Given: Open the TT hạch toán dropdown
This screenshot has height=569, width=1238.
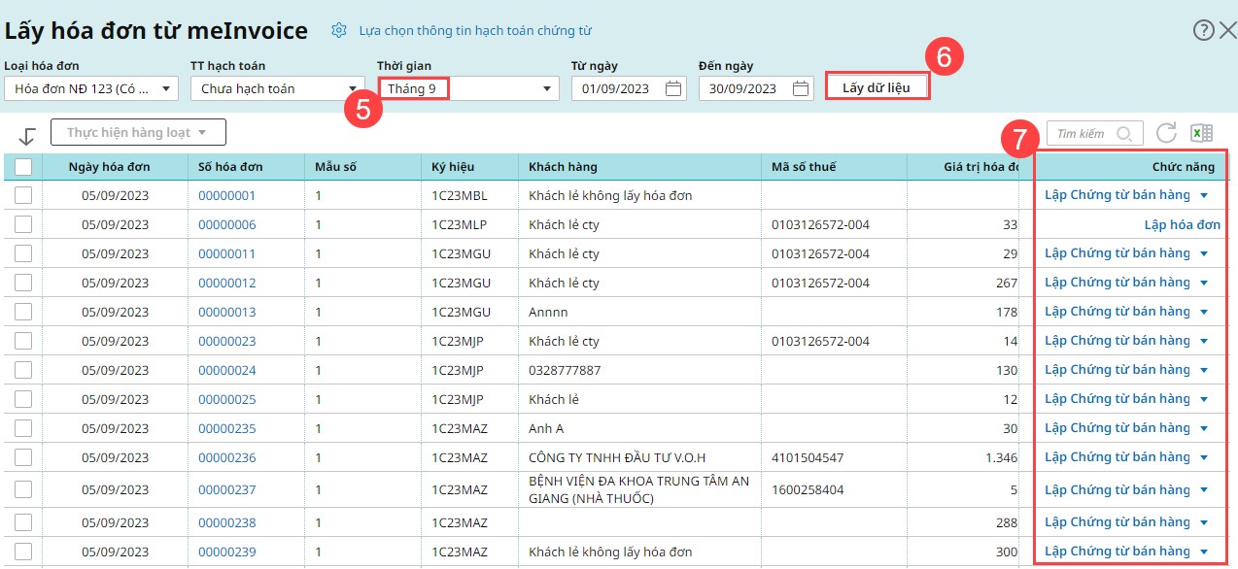Looking at the screenshot, I should pyautogui.click(x=278, y=88).
